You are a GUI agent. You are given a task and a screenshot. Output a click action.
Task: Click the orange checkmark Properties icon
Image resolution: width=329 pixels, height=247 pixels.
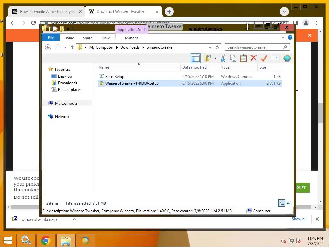tap(264, 58)
